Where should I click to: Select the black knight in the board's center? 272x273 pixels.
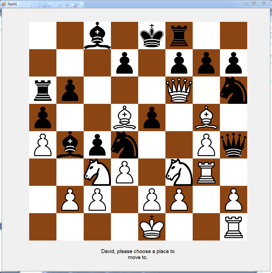[x=125, y=145]
